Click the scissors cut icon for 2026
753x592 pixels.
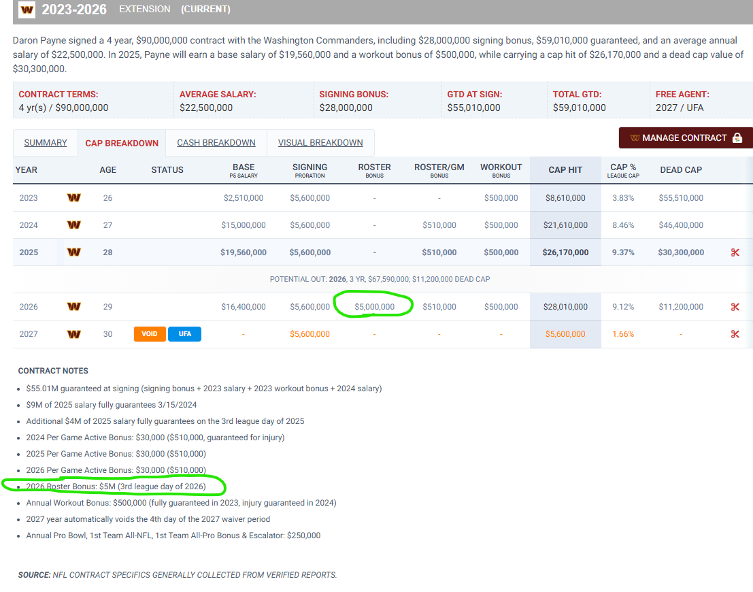click(735, 307)
